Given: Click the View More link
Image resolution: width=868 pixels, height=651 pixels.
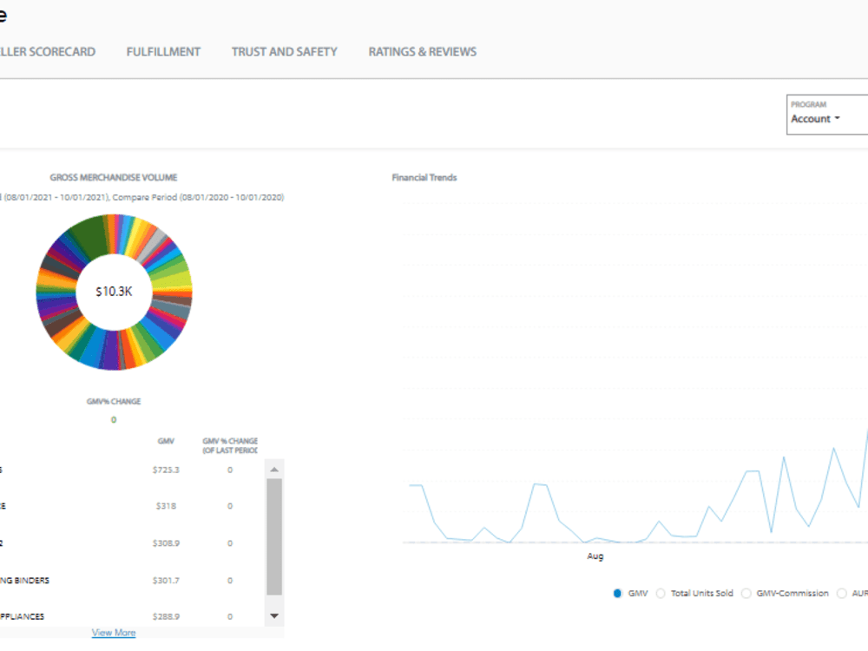Looking at the screenshot, I should coord(114,632).
